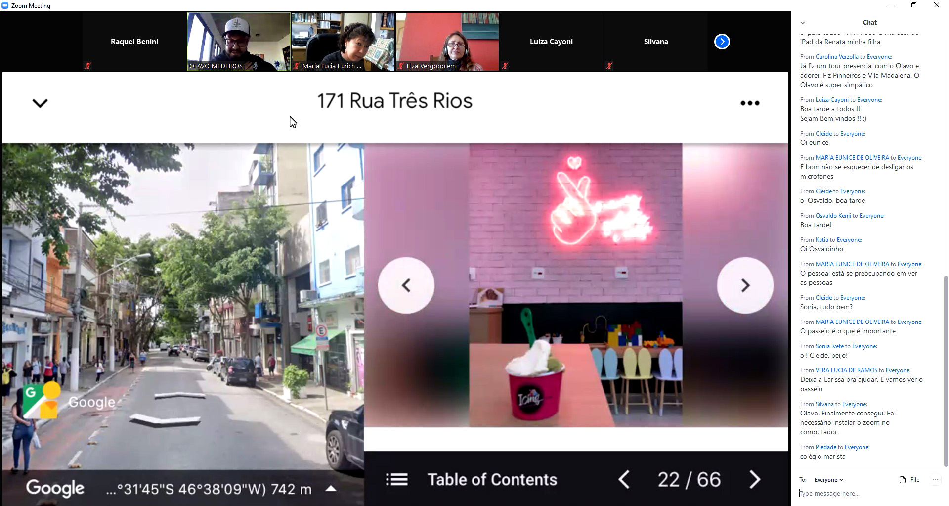Show the next photo with right circle arrow
This screenshot has width=949, height=506.
point(745,285)
